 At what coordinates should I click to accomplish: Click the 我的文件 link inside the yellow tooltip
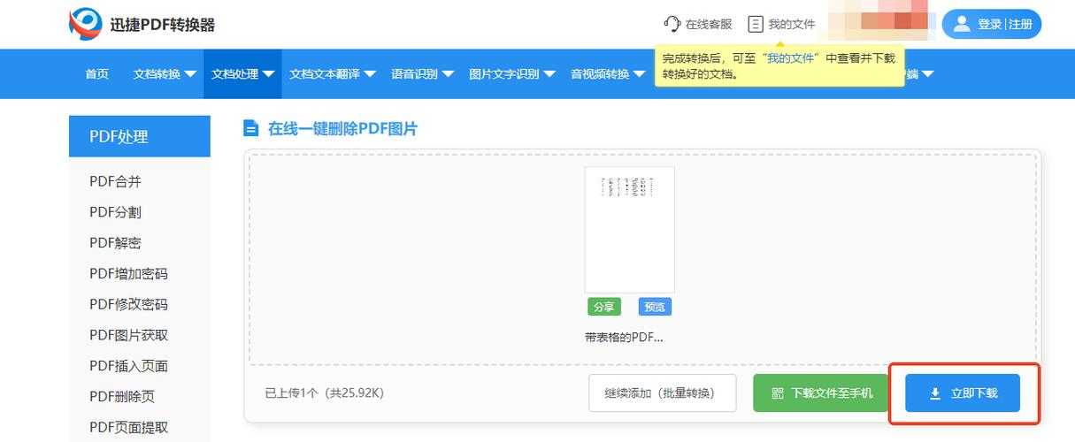791,58
